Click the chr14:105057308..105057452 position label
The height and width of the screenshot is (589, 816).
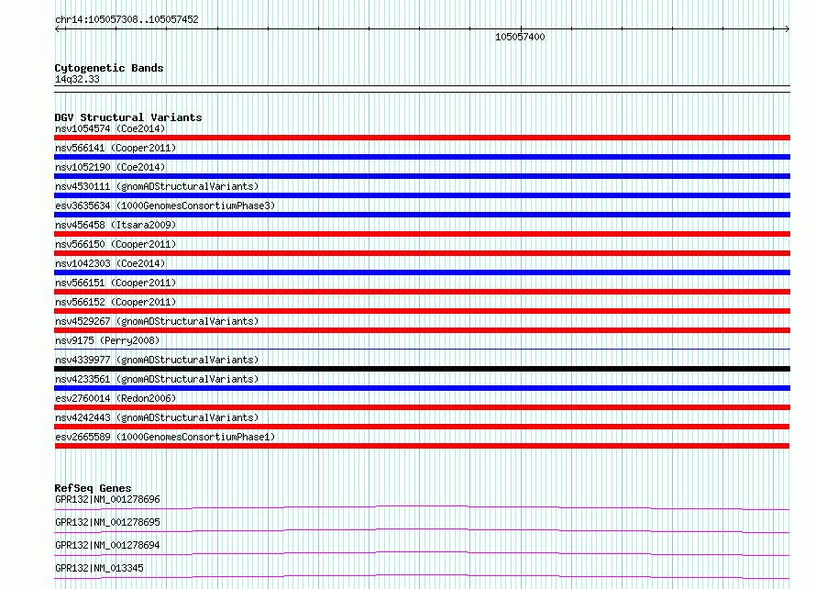pyautogui.click(x=127, y=20)
